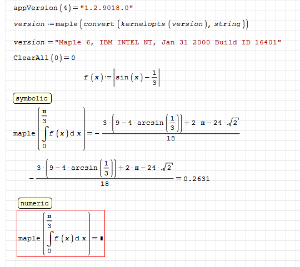Viewport: 300px width, 267px height.
Task: Click the maple function name in the numeric region
Action: tap(29, 238)
